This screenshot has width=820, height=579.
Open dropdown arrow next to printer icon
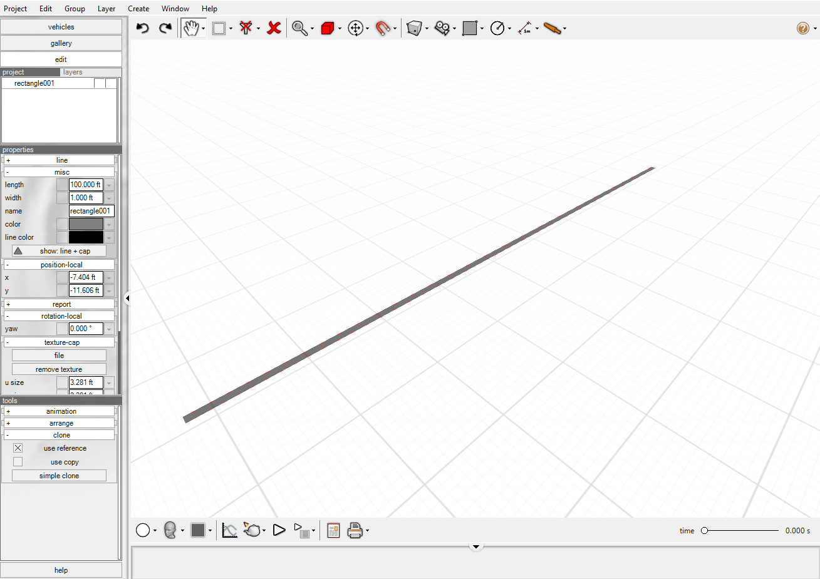pos(367,531)
